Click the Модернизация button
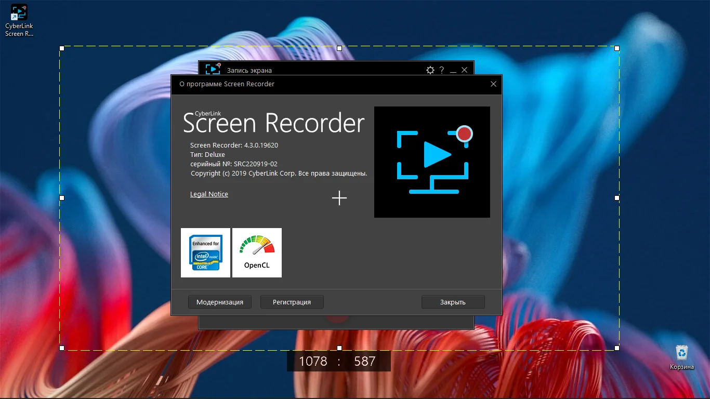 pos(220,302)
